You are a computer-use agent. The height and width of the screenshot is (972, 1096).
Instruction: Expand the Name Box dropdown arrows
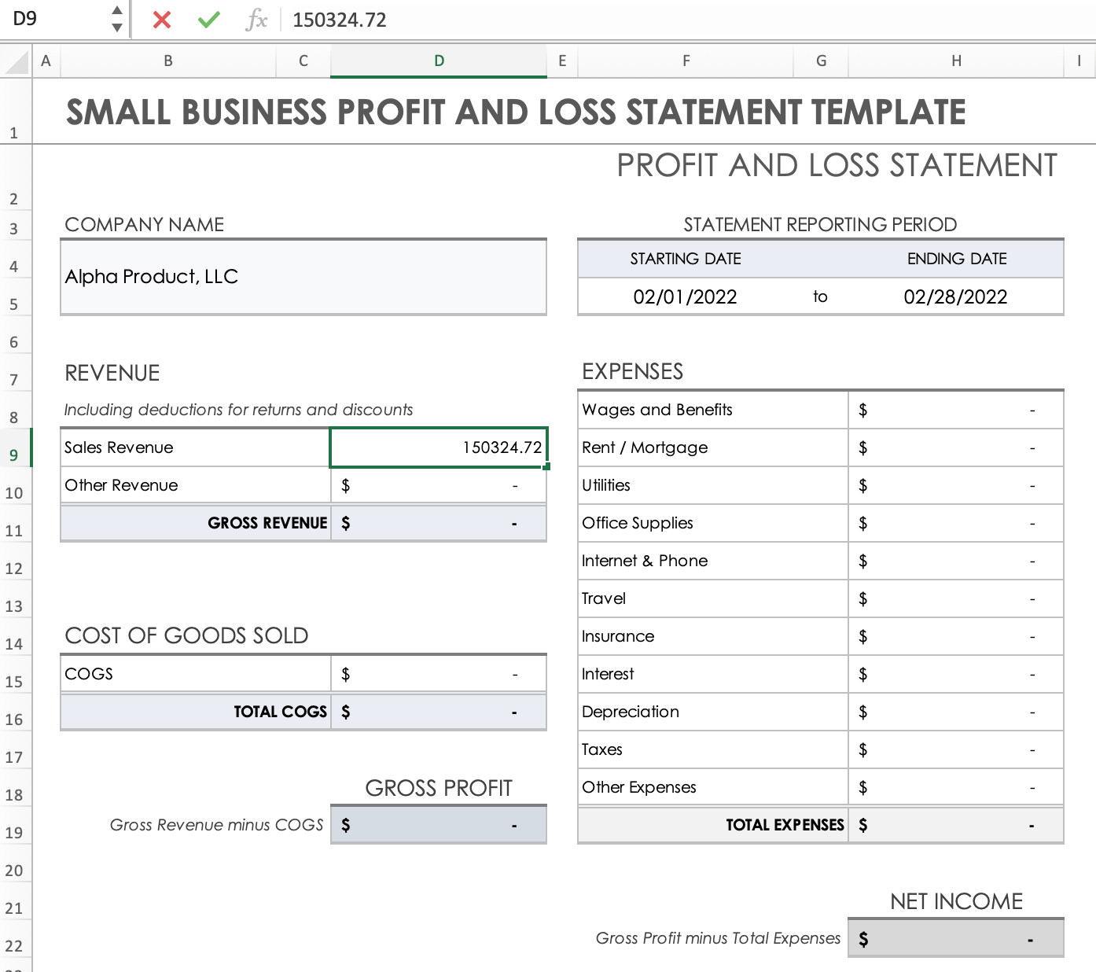pyautogui.click(x=117, y=19)
